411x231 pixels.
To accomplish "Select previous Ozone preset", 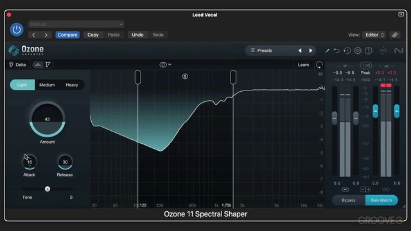I will [x=300, y=51].
